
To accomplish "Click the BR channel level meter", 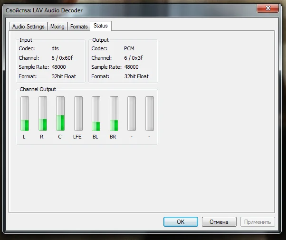I will coord(114,114).
